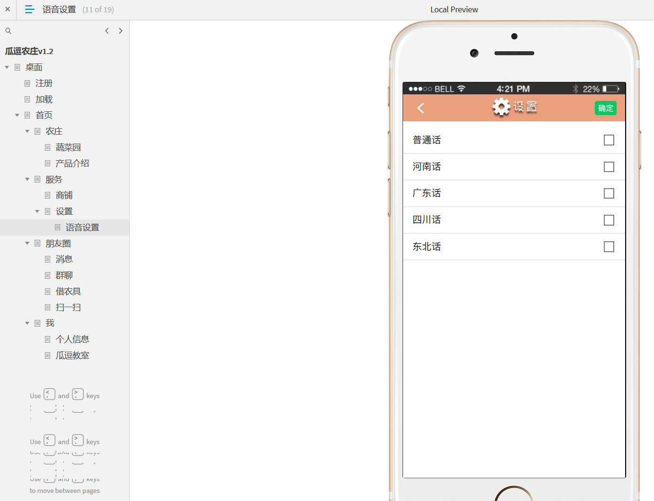Click the page icon beside 瓜逗教室

(x=48, y=355)
